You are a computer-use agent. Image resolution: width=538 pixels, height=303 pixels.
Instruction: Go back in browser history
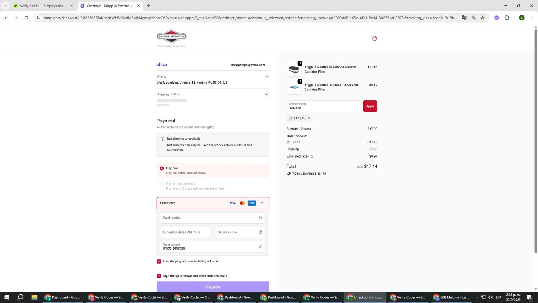[6, 18]
